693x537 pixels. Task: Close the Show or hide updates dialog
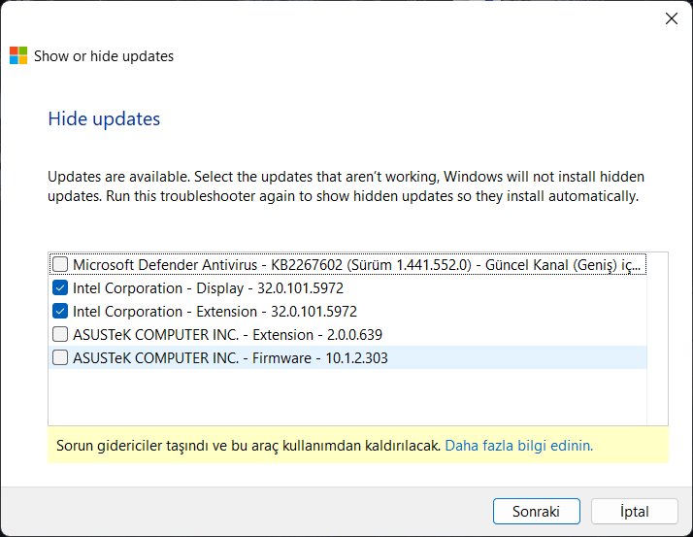(x=672, y=18)
